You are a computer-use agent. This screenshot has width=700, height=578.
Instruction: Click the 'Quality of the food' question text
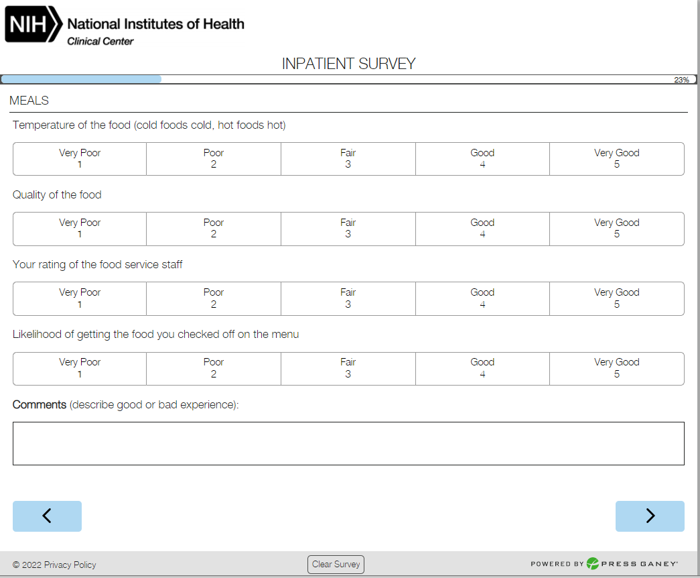click(x=57, y=194)
